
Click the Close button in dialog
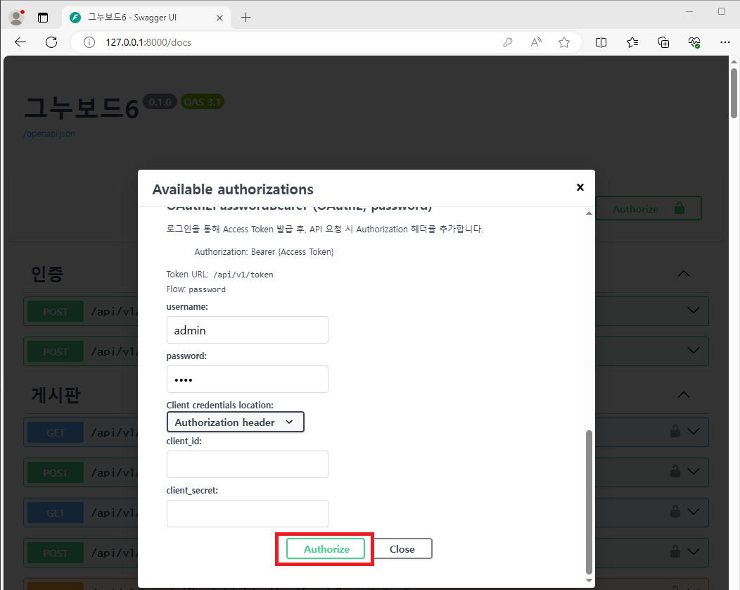pos(402,549)
